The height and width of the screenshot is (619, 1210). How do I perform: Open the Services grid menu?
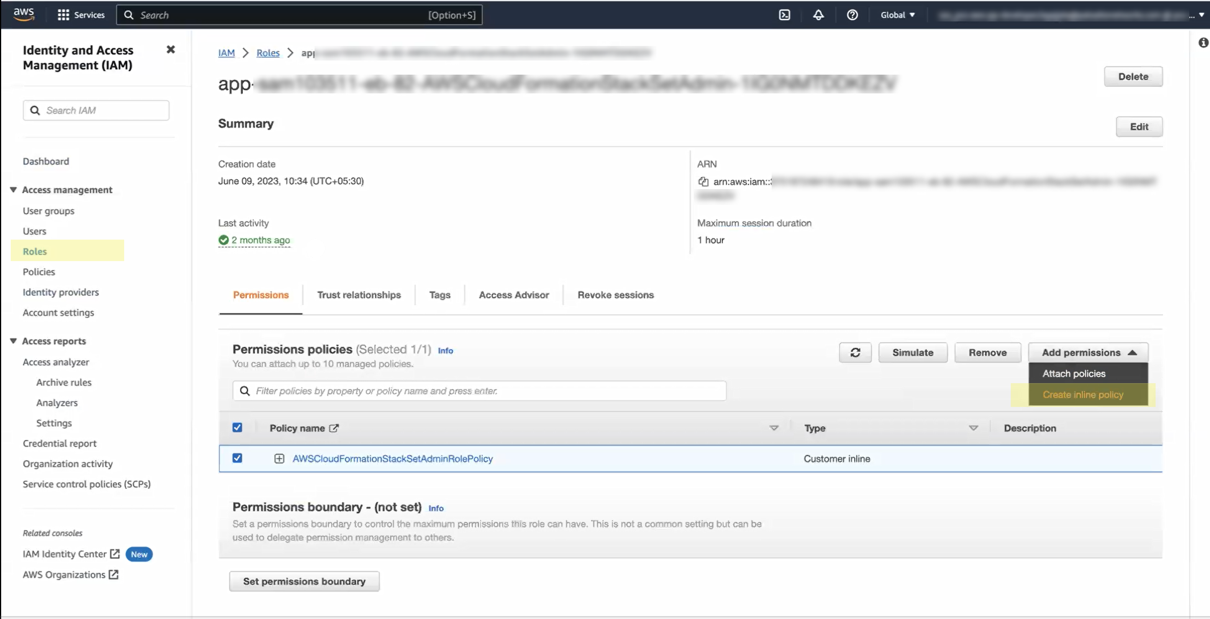tap(81, 15)
